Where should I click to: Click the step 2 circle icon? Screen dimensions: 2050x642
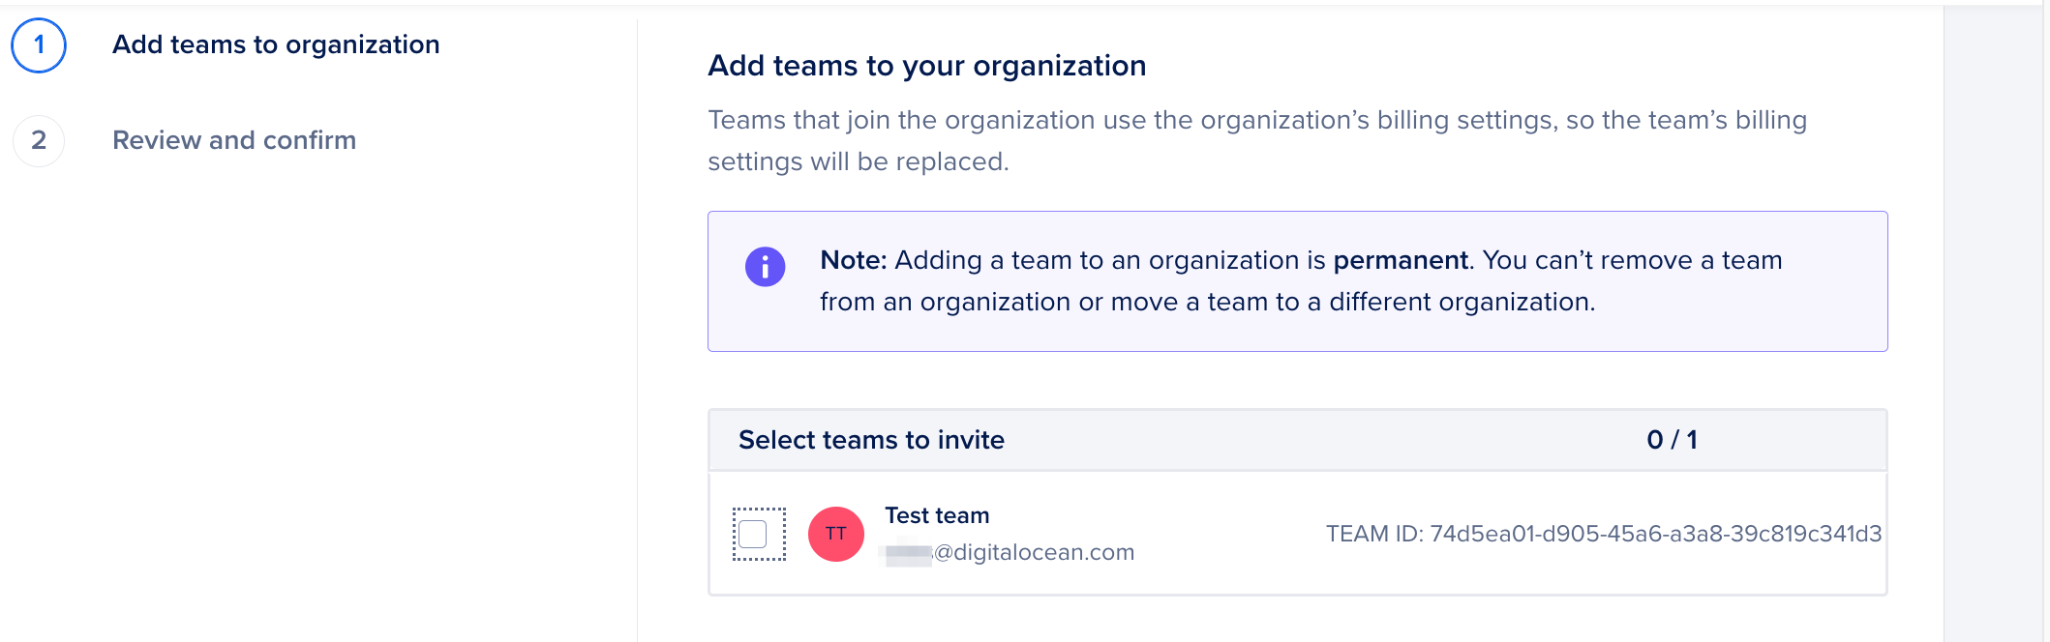point(39,141)
